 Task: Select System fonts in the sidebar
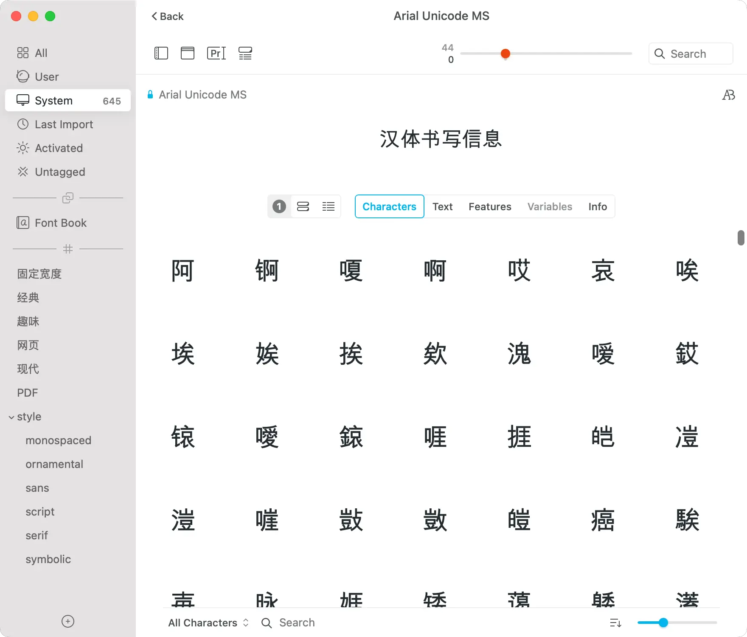[68, 101]
